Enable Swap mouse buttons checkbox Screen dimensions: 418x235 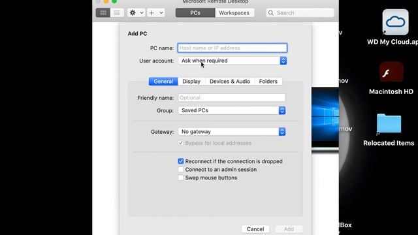pyautogui.click(x=181, y=178)
